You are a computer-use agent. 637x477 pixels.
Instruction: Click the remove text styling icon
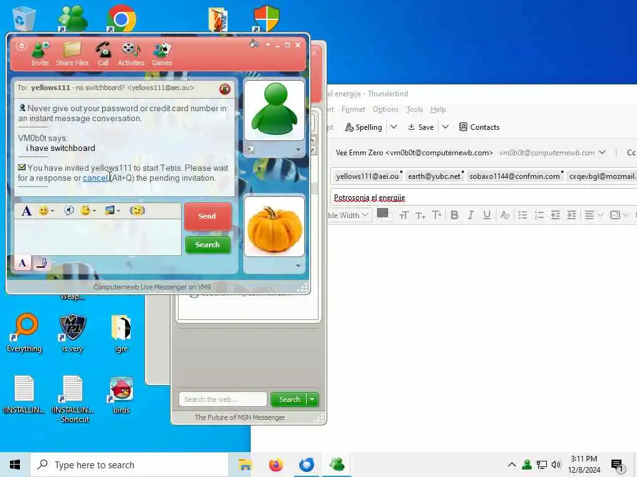tap(505, 216)
